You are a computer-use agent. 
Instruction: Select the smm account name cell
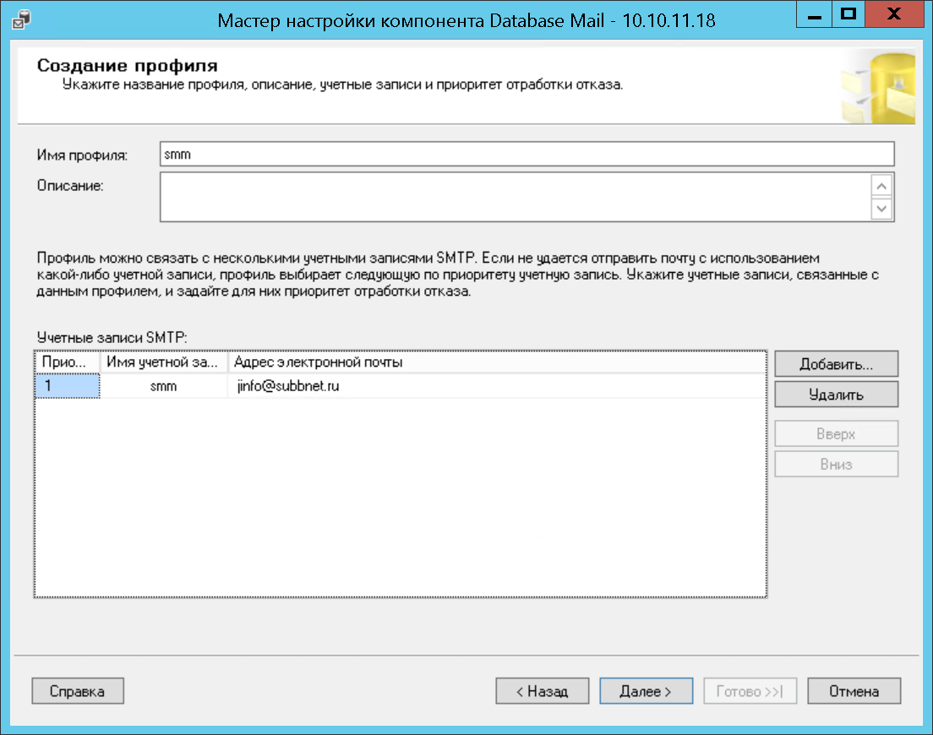point(164,386)
